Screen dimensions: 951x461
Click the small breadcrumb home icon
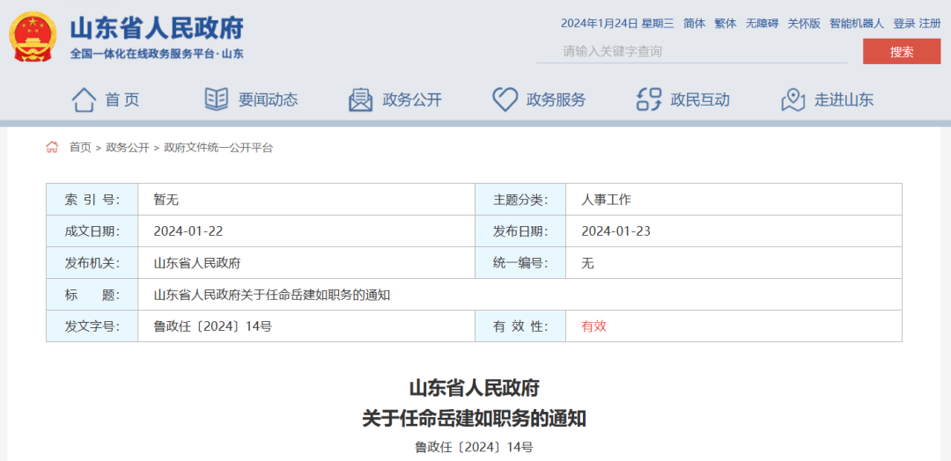point(52,147)
